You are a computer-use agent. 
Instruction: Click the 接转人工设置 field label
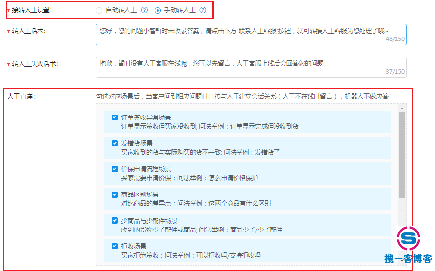(x=32, y=10)
